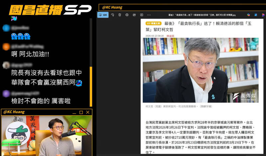Rotate the image using the rotate icon

point(113,15)
